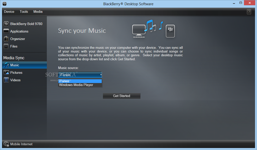Viewport: 257px width, 150px height.
Task: Choose iTunes from the music source list
Action: click(x=80, y=81)
